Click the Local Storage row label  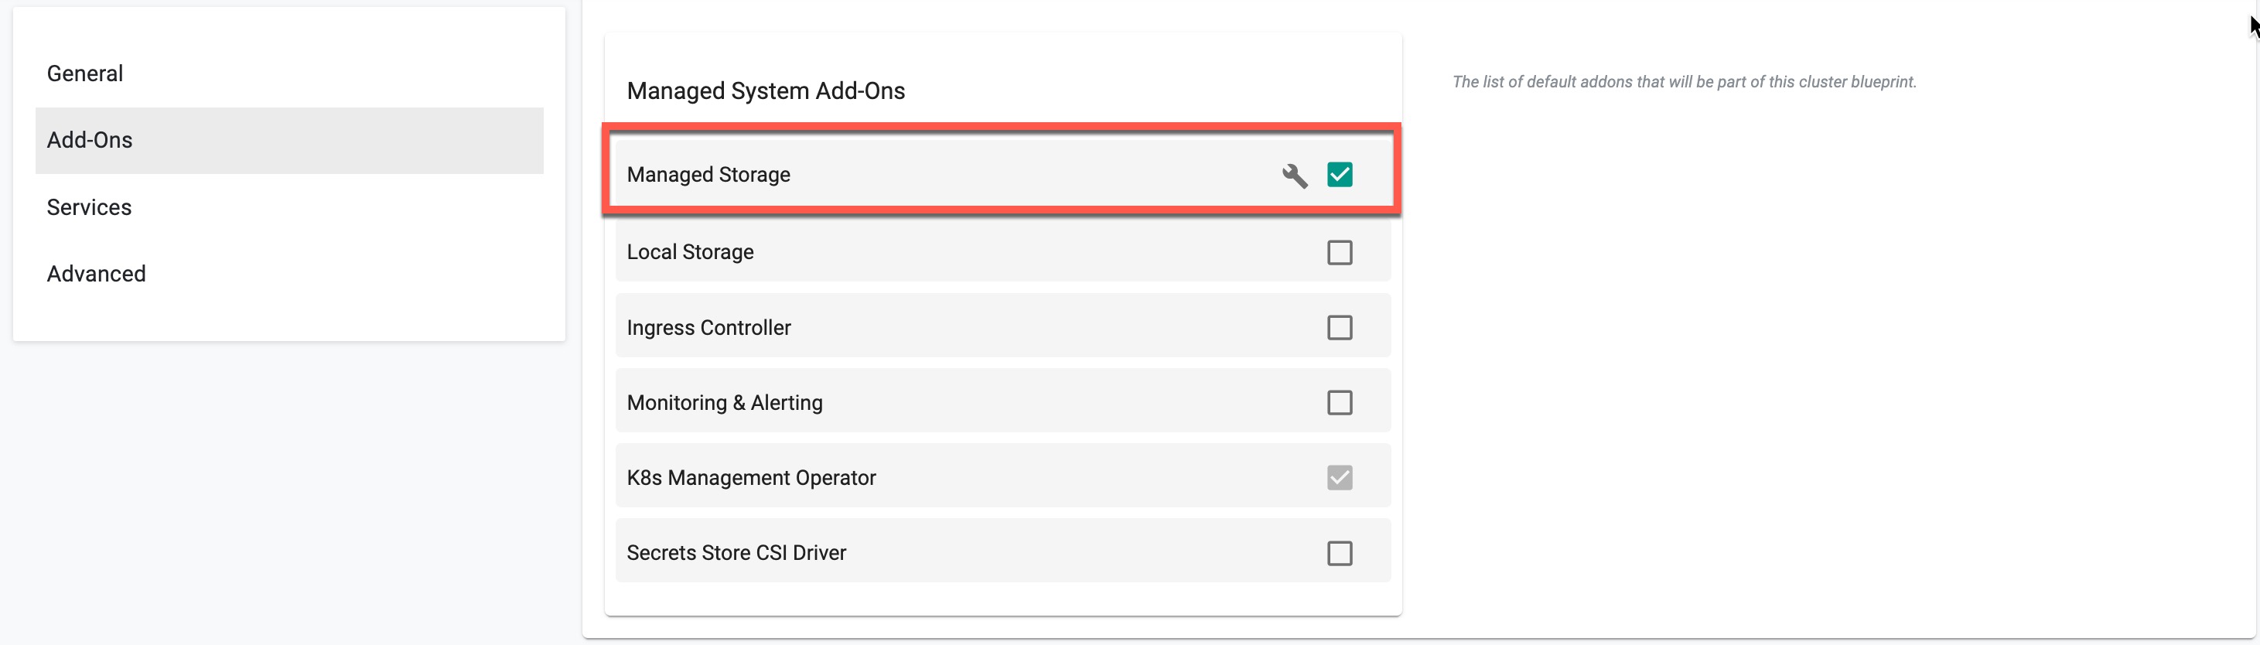(690, 253)
